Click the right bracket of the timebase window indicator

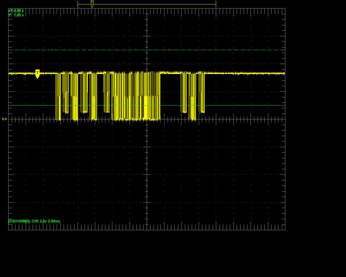point(216,4)
